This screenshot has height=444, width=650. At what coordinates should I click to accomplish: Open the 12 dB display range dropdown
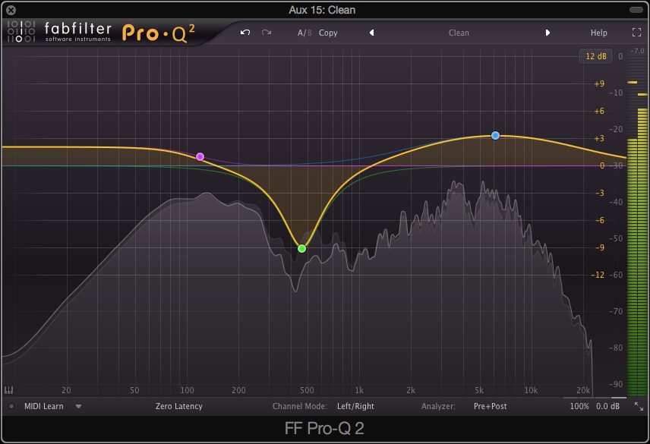point(595,56)
